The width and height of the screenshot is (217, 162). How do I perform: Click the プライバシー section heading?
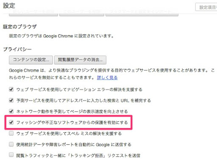pyautogui.click(x=17, y=49)
